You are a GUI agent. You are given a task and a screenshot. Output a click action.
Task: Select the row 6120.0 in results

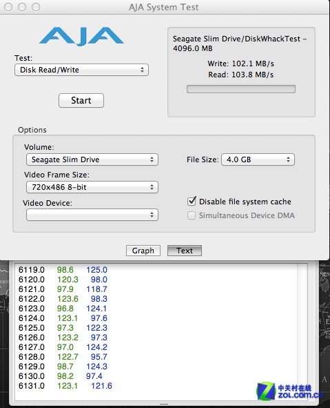click(x=63, y=280)
